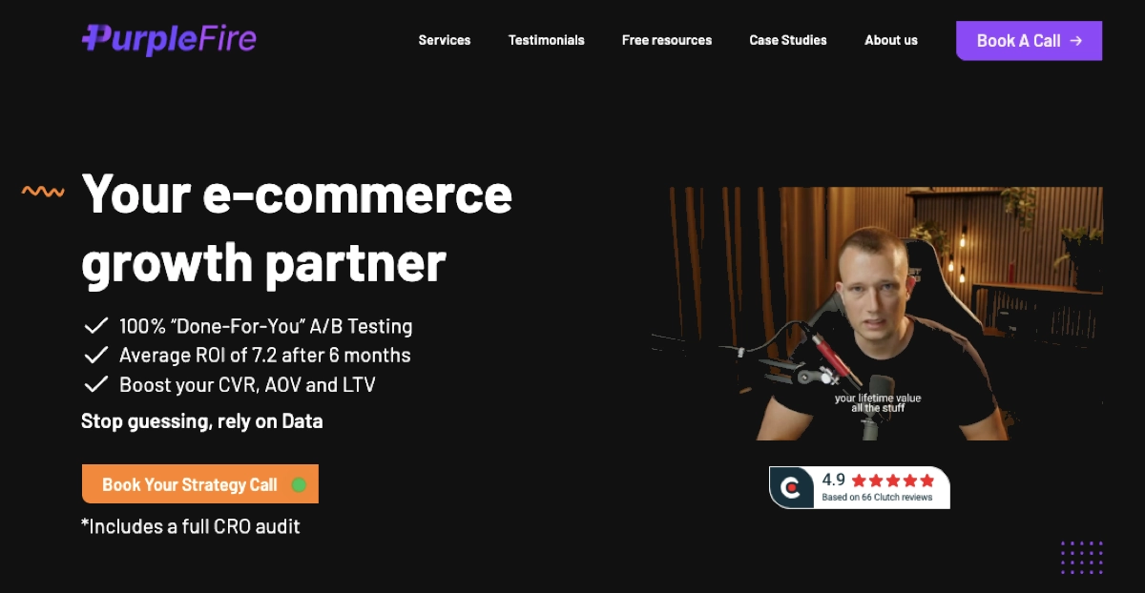Click checkmark beside Done-For-You A/B Testing
Image resolution: width=1145 pixels, height=593 pixels.
click(x=96, y=326)
